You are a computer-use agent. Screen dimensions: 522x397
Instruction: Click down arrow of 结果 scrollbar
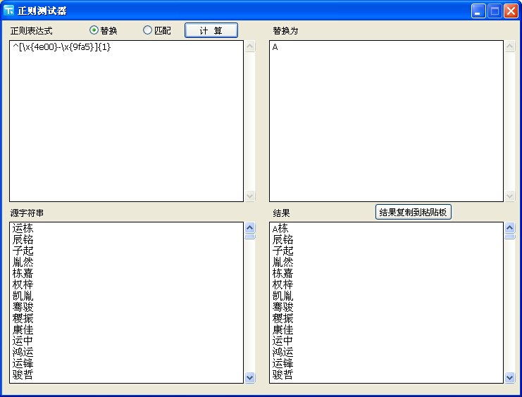pos(510,378)
